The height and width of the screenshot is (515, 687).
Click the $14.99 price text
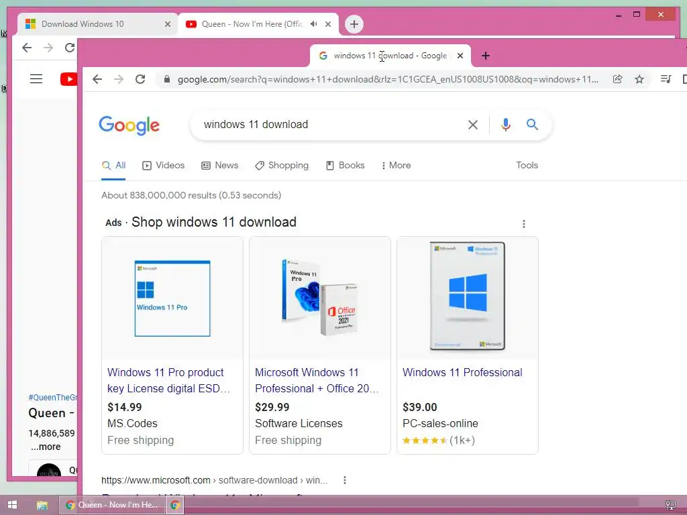click(124, 407)
